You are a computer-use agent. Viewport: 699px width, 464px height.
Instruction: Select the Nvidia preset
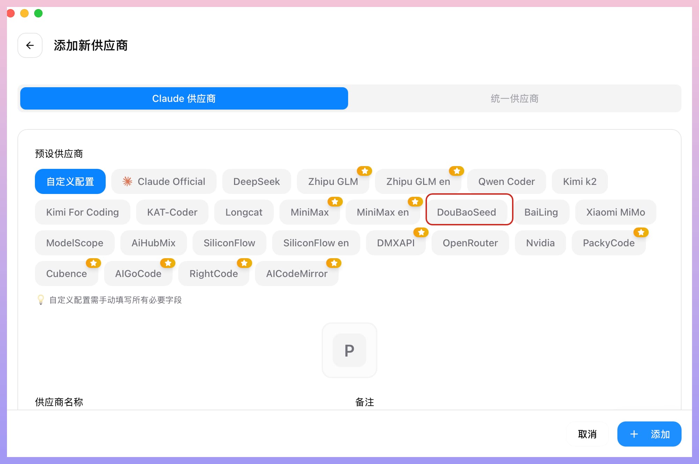pos(540,243)
